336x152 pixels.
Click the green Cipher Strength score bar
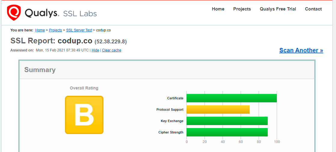pos(227,132)
